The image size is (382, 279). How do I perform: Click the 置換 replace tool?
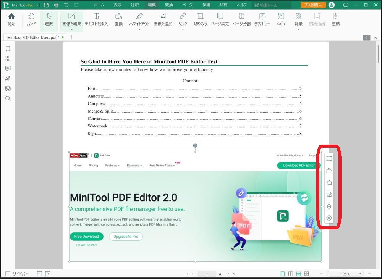tap(119, 19)
